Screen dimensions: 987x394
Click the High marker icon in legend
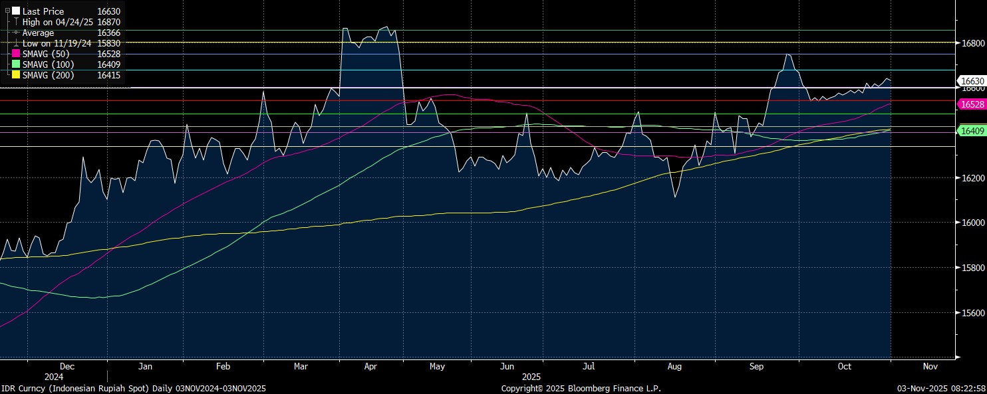(x=16, y=22)
